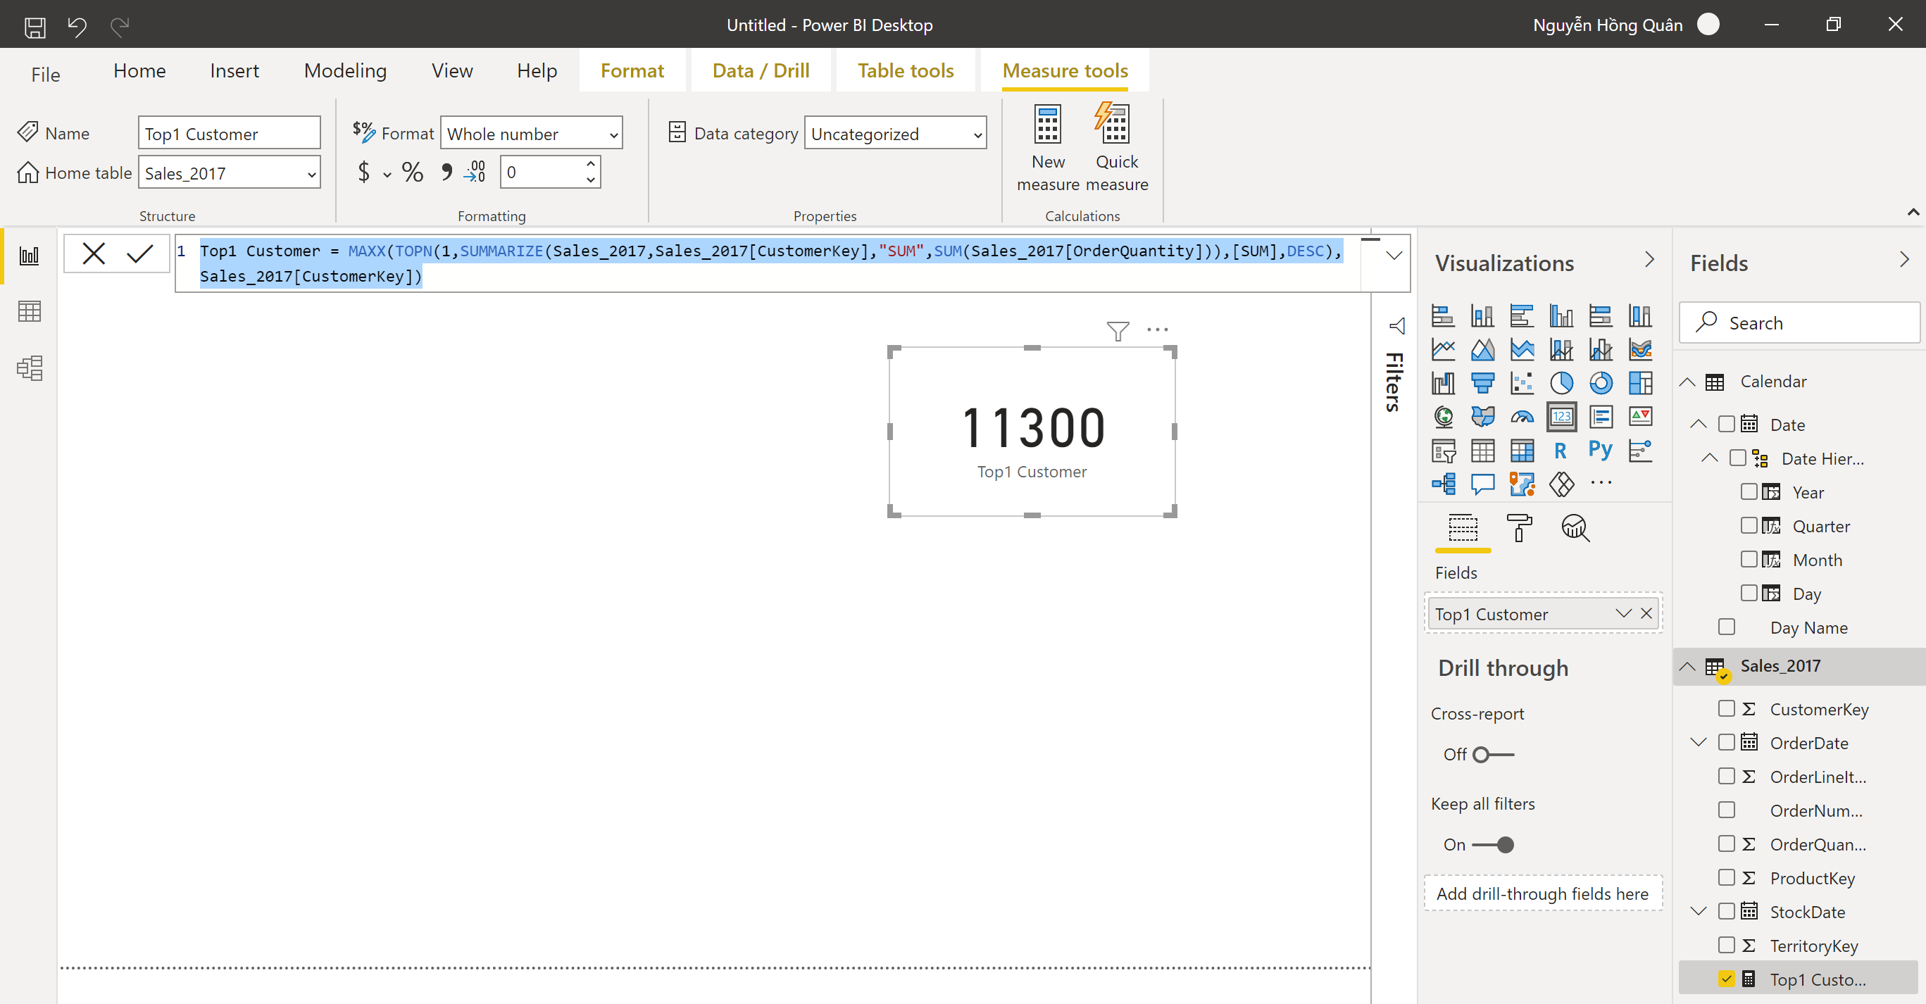
Task: Select the Donut chart visualization
Action: tap(1601, 383)
